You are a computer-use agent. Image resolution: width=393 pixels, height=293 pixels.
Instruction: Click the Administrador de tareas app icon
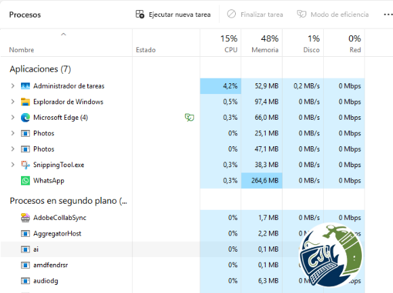pyautogui.click(x=25, y=86)
